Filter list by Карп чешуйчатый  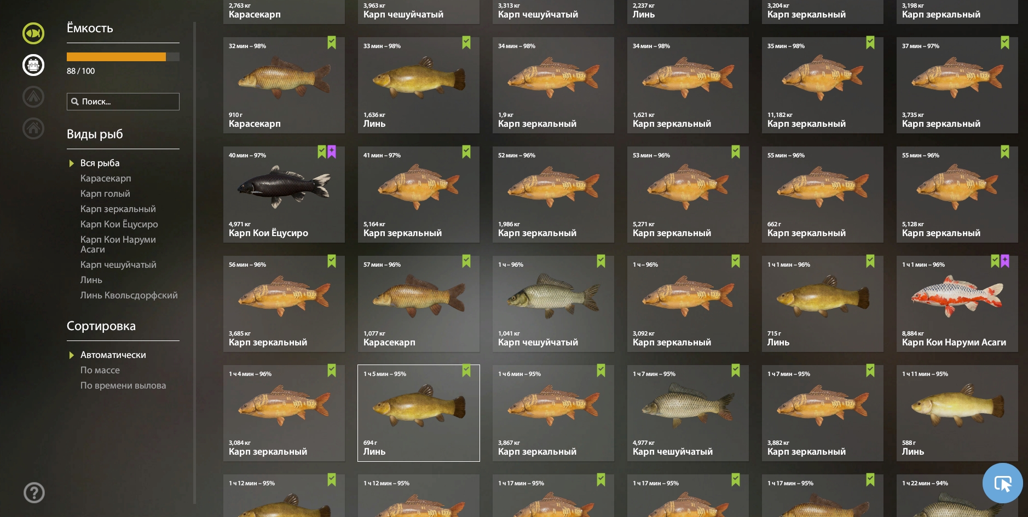118,265
